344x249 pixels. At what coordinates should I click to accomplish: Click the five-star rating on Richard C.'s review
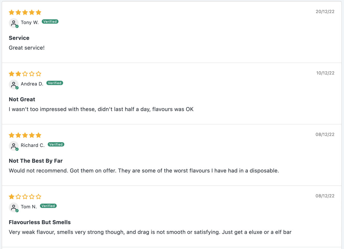coord(25,135)
